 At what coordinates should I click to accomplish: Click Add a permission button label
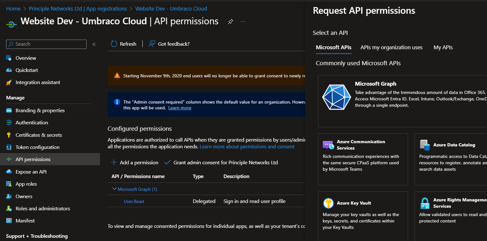coord(139,162)
